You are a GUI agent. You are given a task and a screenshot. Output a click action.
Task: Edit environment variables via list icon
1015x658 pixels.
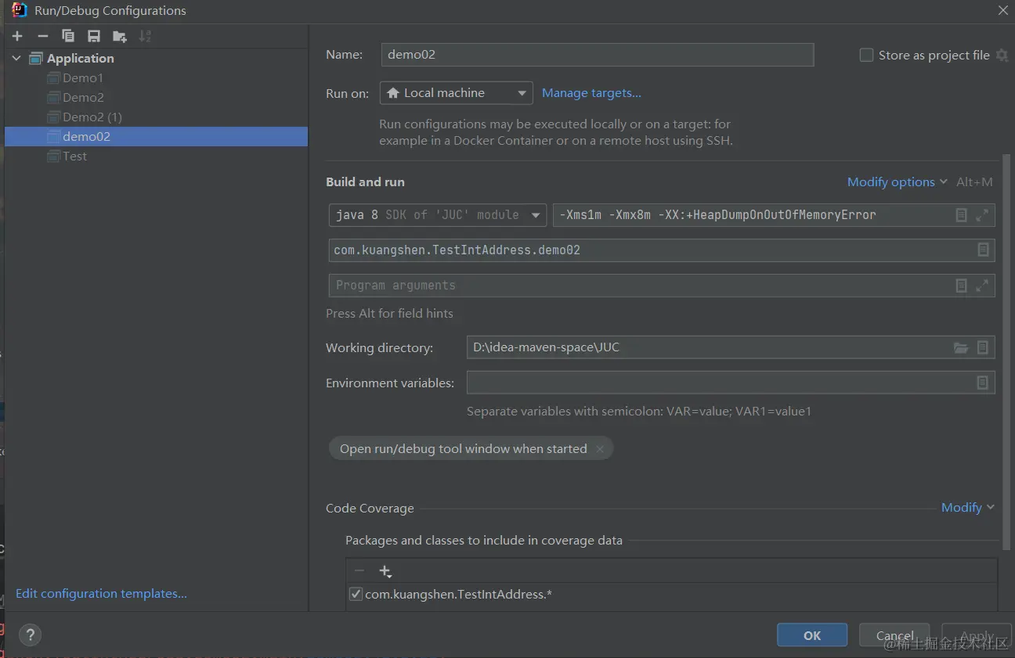(x=982, y=383)
